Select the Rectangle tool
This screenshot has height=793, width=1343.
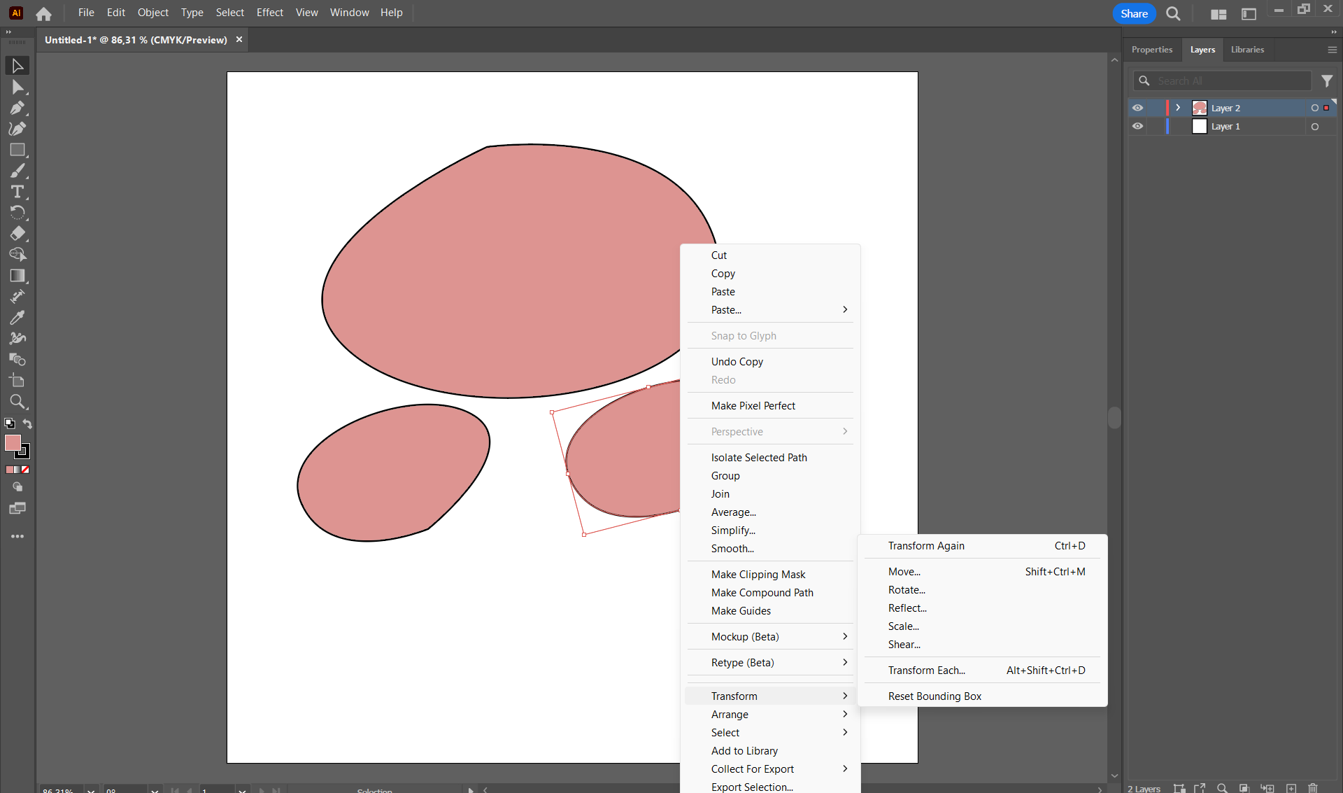[17, 150]
